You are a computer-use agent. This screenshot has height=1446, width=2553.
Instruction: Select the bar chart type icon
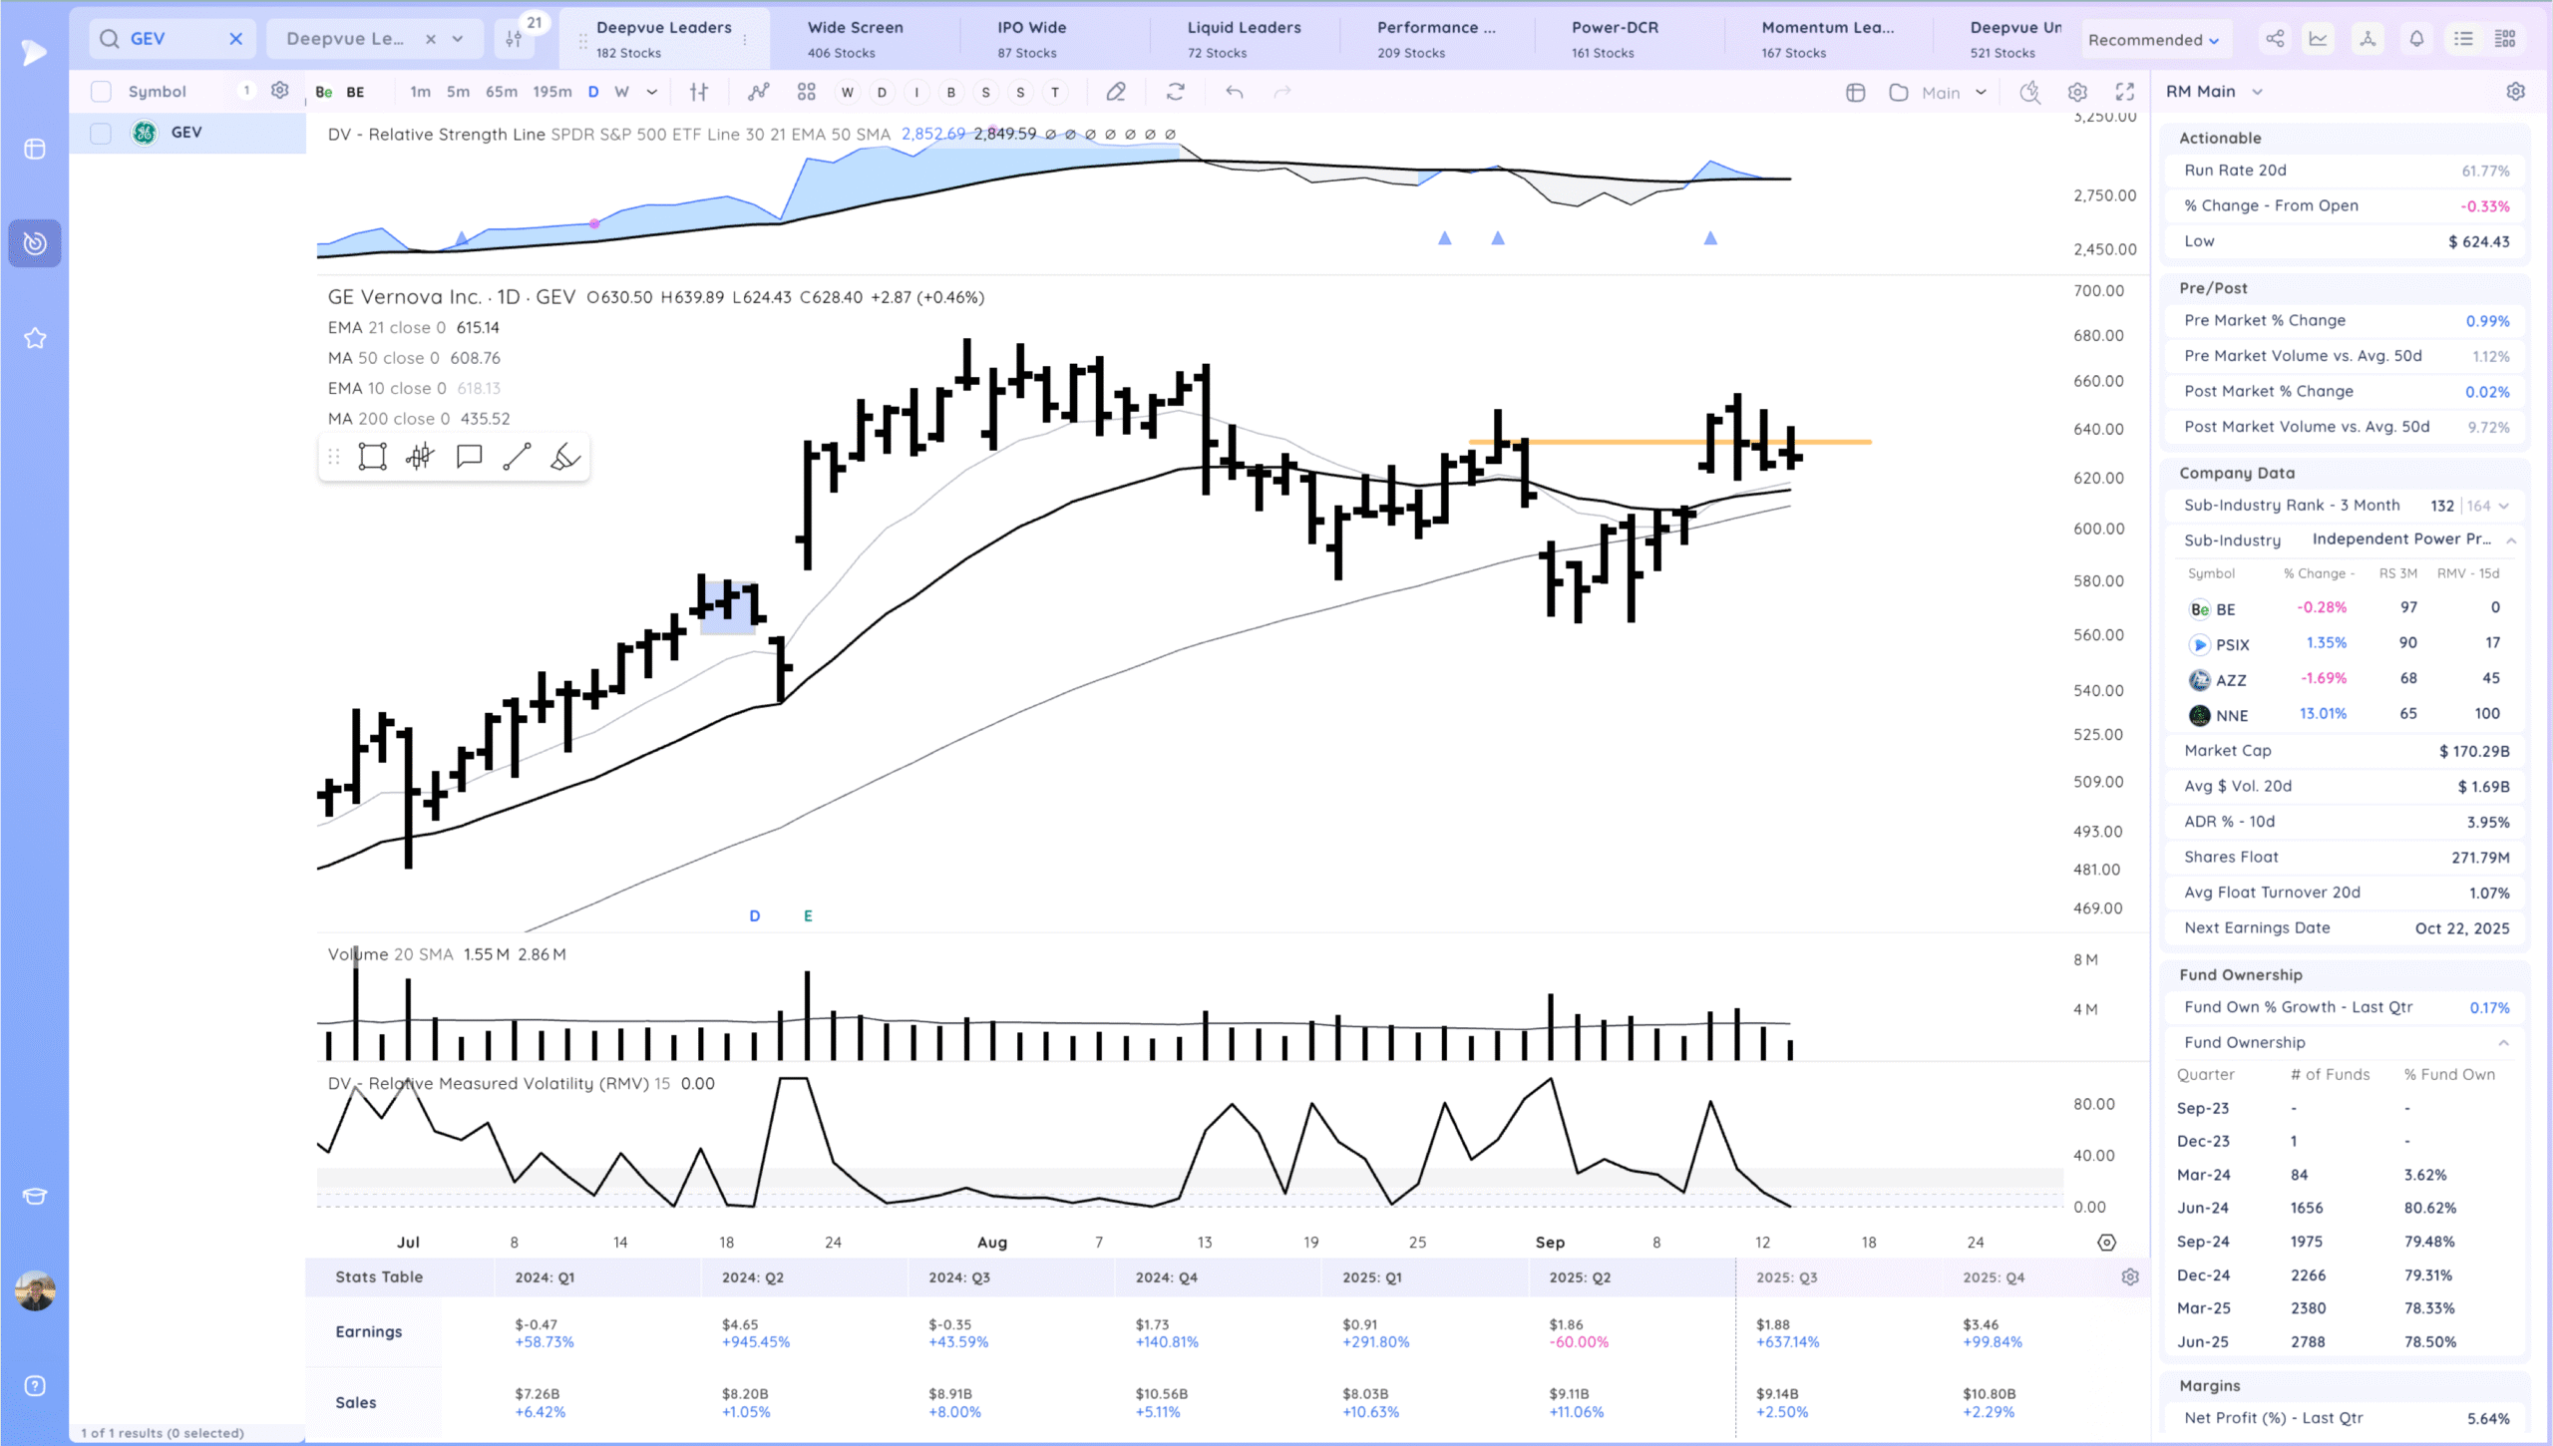tap(699, 92)
